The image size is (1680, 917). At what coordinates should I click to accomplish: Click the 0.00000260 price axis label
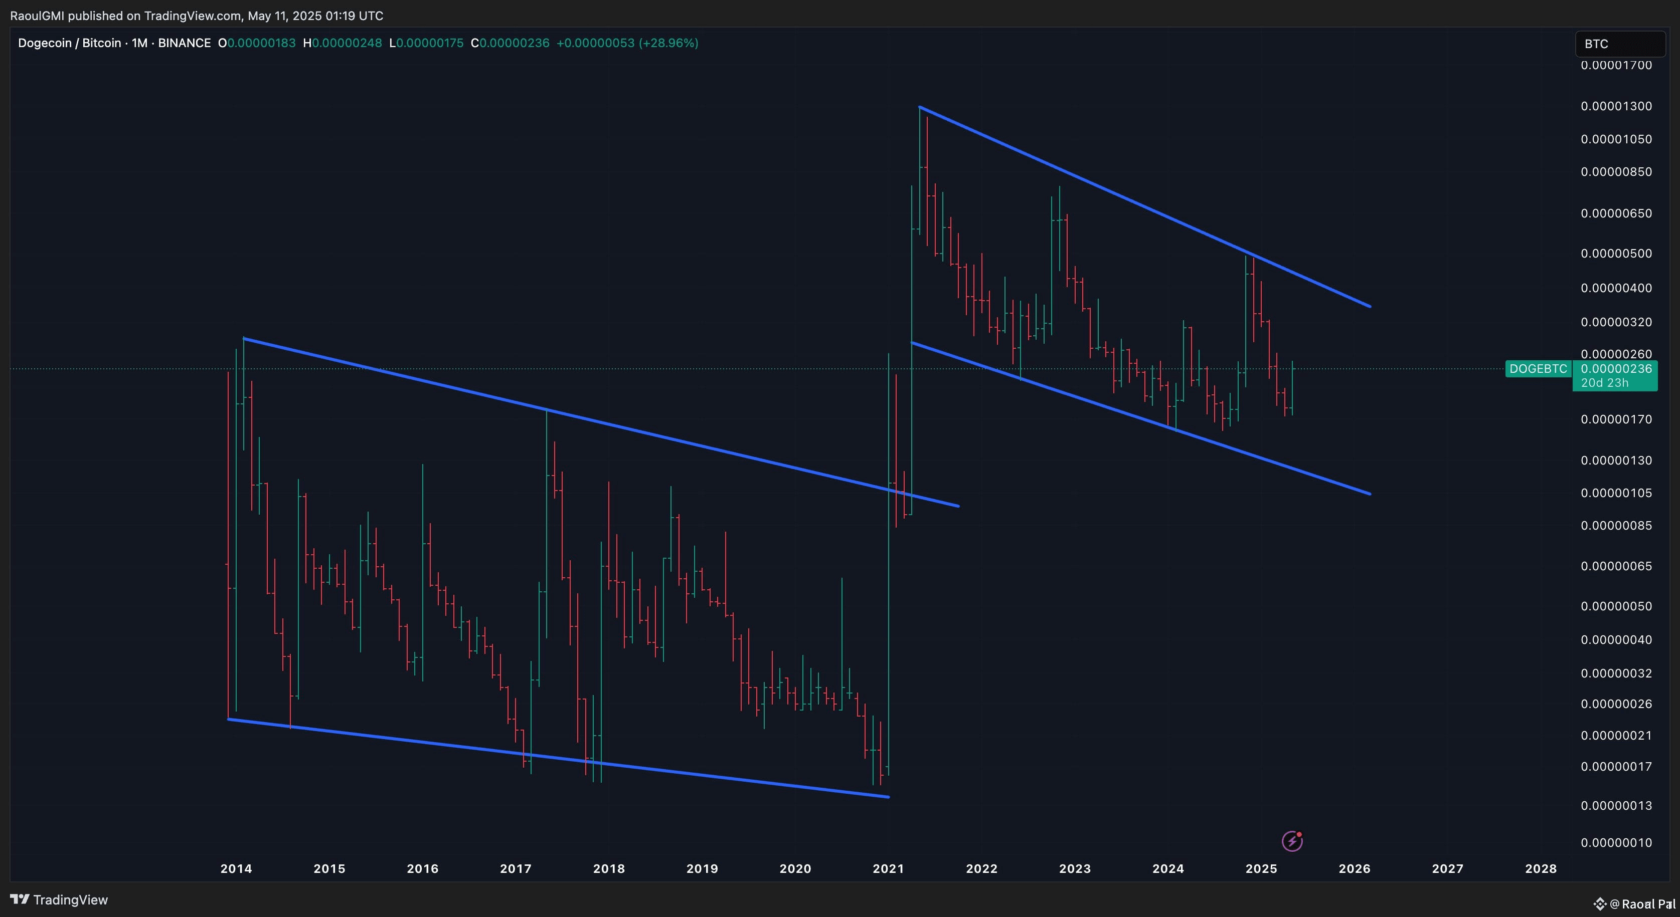point(1616,354)
